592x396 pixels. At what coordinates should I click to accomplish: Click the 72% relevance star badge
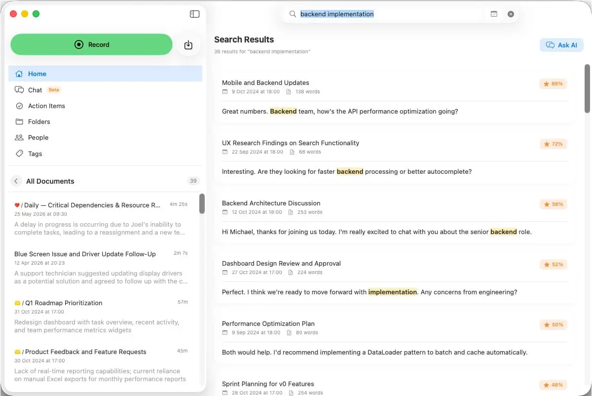pyautogui.click(x=553, y=144)
